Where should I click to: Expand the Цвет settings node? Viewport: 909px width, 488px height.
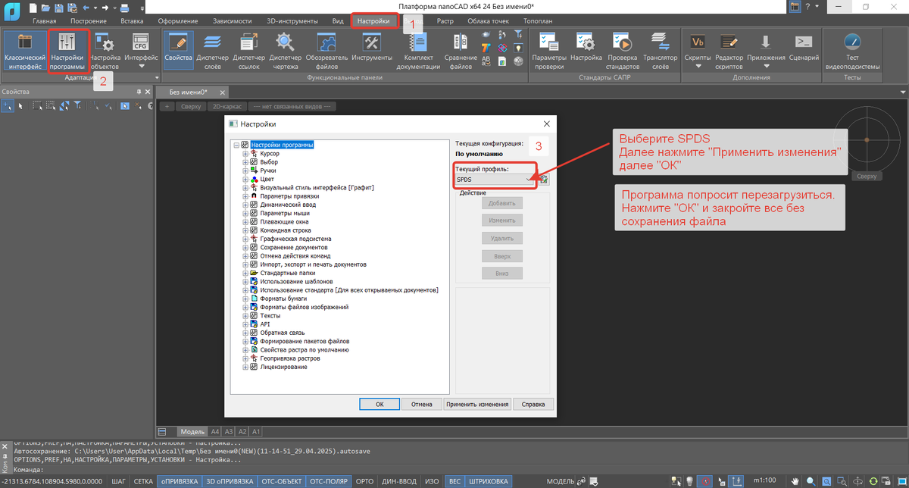click(245, 179)
